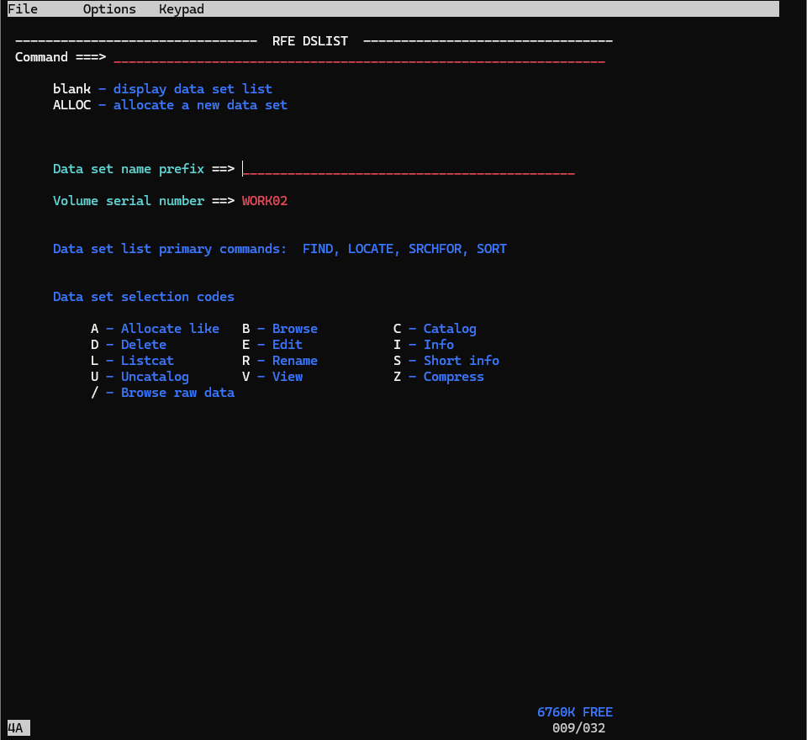Click the Command input line
807x740 pixels.
click(359, 57)
